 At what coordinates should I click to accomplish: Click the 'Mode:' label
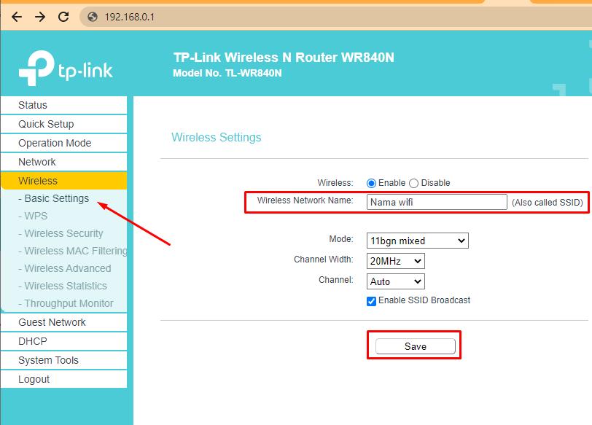pos(341,239)
